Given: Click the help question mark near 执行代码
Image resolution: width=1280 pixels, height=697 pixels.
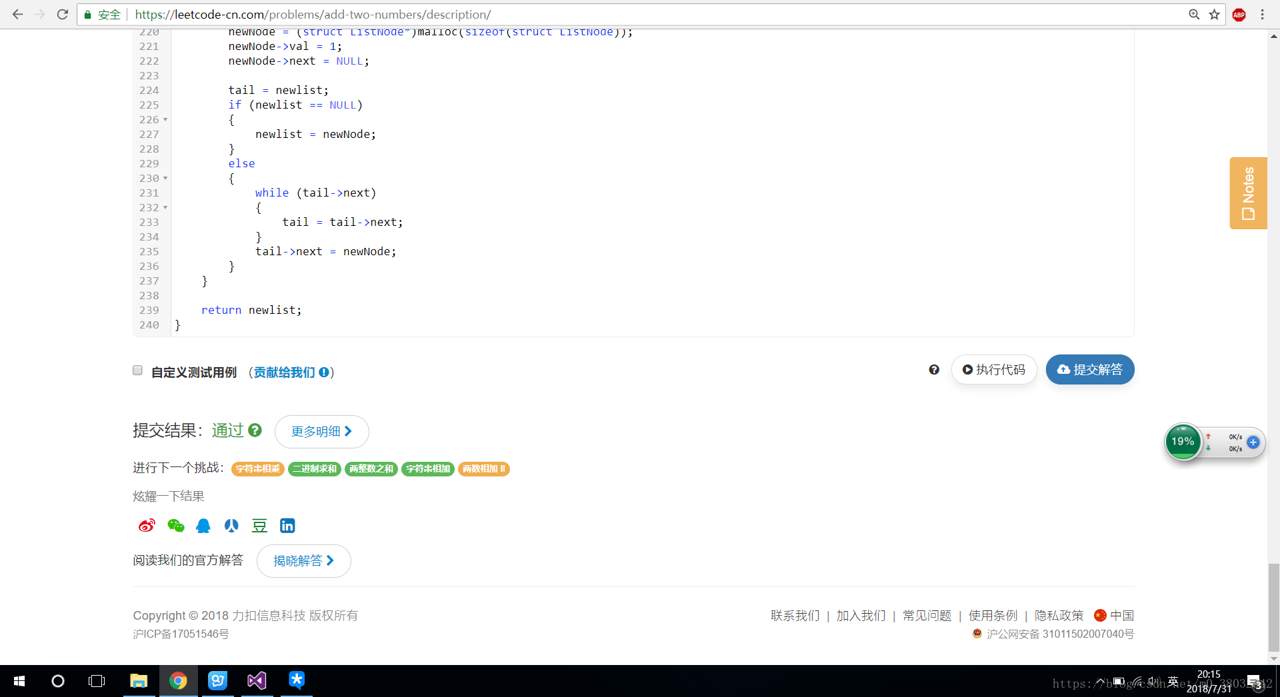Looking at the screenshot, I should (x=934, y=370).
